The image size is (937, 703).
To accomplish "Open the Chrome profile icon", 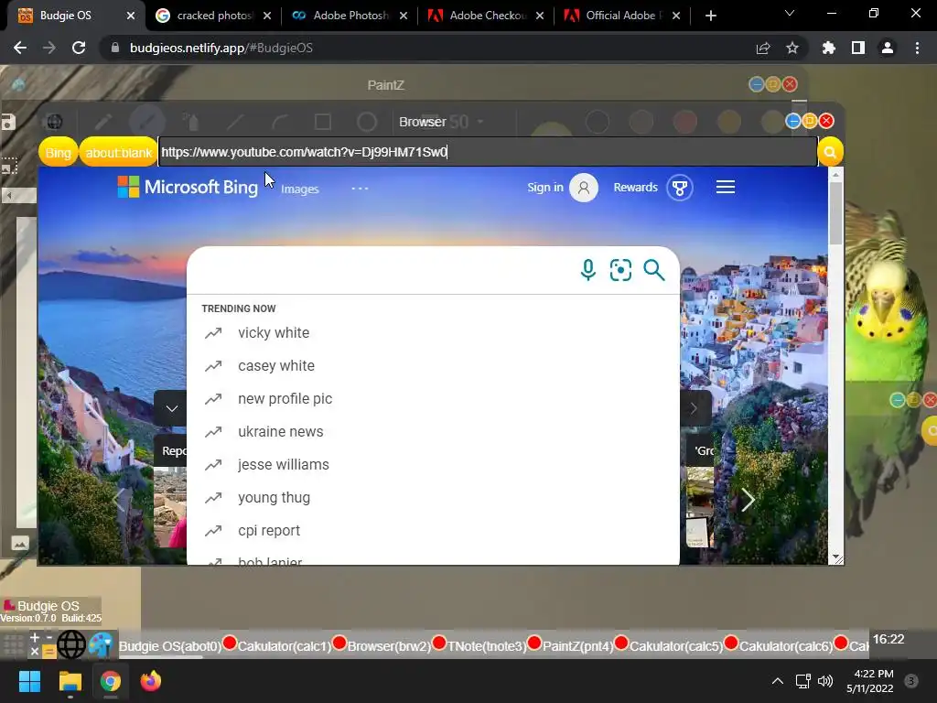I will coord(887,48).
